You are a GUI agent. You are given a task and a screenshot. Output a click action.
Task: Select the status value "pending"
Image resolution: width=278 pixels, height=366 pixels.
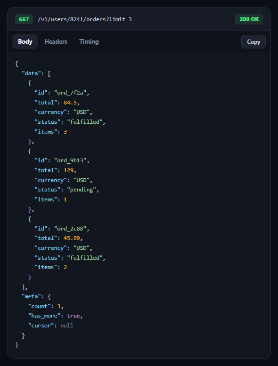click(82, 190)
